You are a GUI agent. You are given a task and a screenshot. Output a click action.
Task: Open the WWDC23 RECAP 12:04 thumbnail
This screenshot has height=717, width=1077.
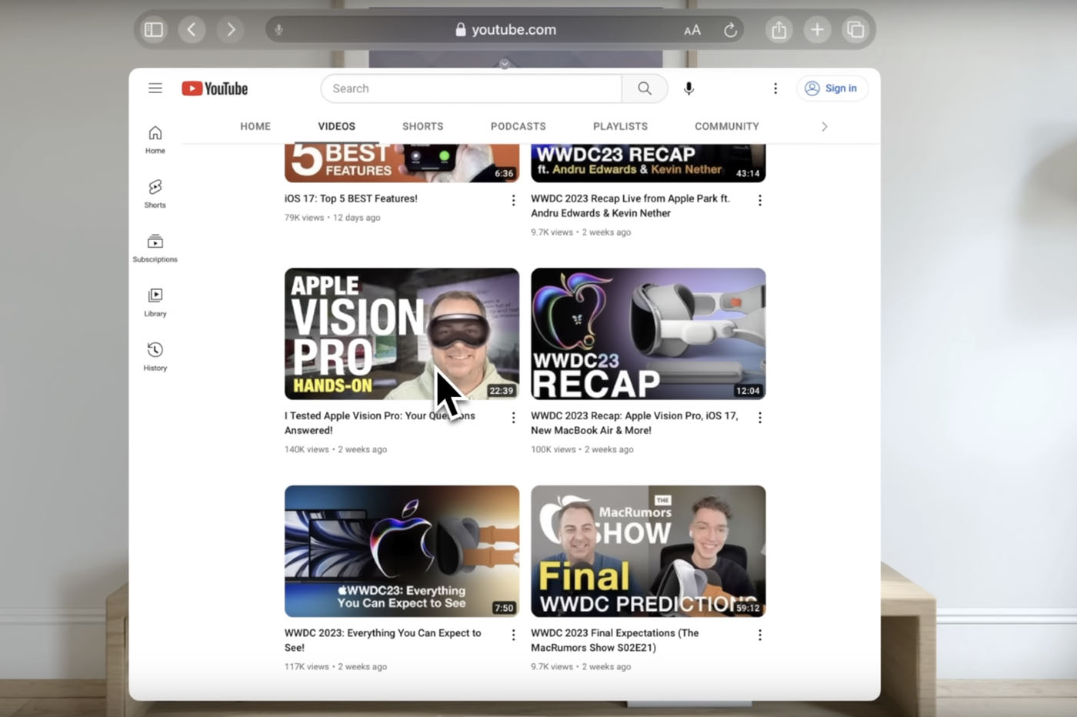point(649,334)
